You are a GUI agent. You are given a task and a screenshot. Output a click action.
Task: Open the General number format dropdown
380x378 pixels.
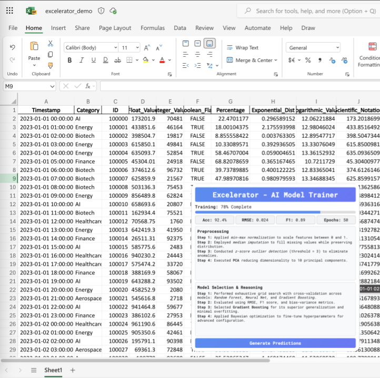313,48
